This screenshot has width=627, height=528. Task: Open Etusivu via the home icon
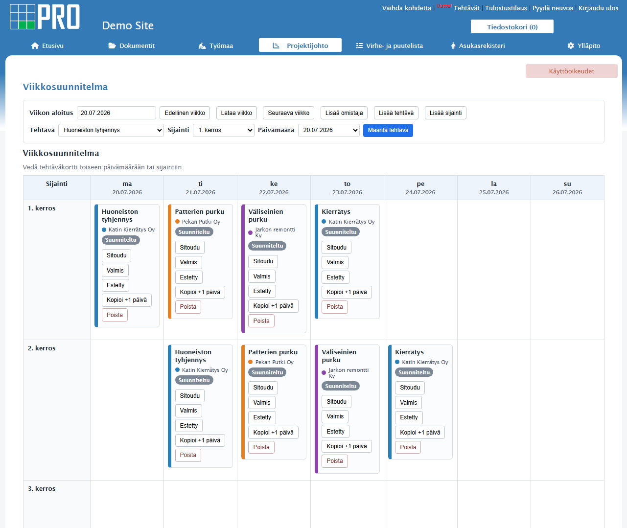pos(35,46)
